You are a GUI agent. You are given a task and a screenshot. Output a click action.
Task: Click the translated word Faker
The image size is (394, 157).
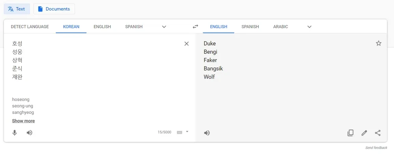(210, 60)
